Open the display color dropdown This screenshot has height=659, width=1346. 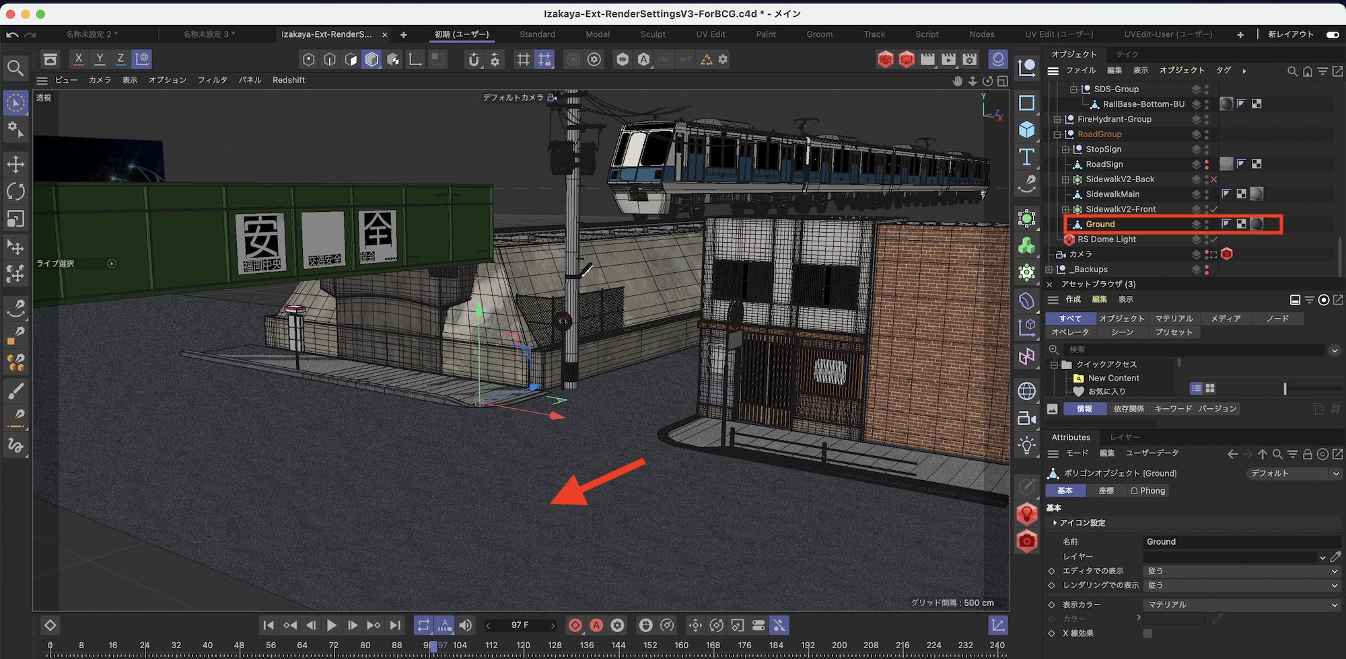coord(1241,605)
